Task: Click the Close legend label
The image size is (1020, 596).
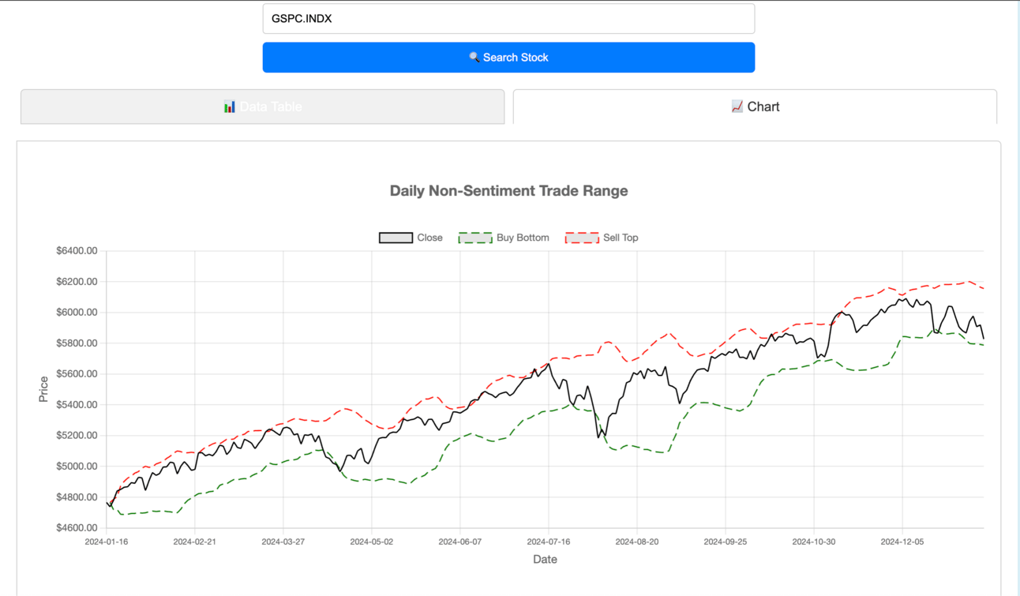Action: [x=429, y=238]
